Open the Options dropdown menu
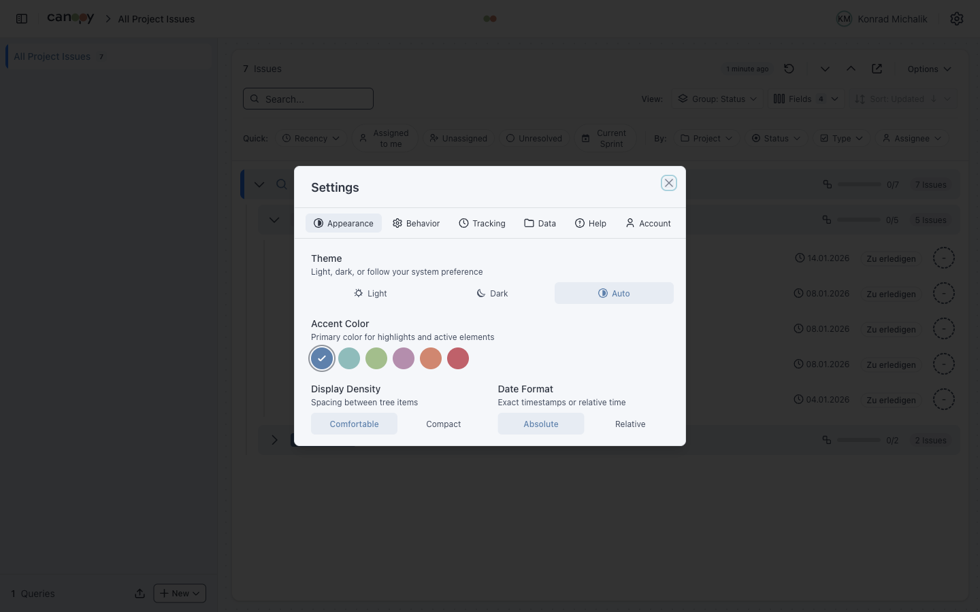The width and height of the screenshot is (980, 612). point(928,69)
